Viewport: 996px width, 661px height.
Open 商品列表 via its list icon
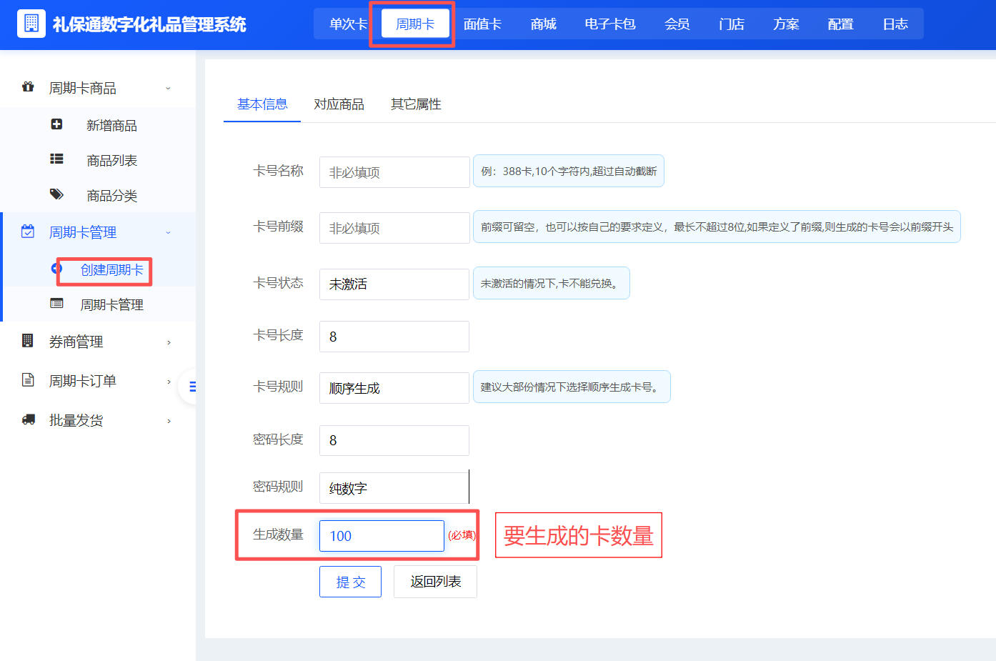pos(56,159)
